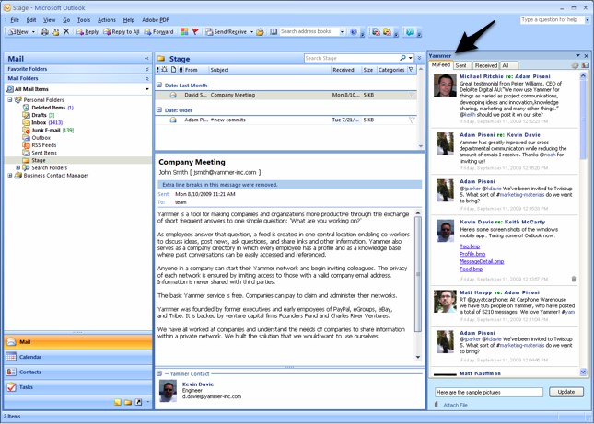The height and width of the screenshot is (424, 594).
Task: Switch to Tasks in navigation pane
Action: click(78, 387)
